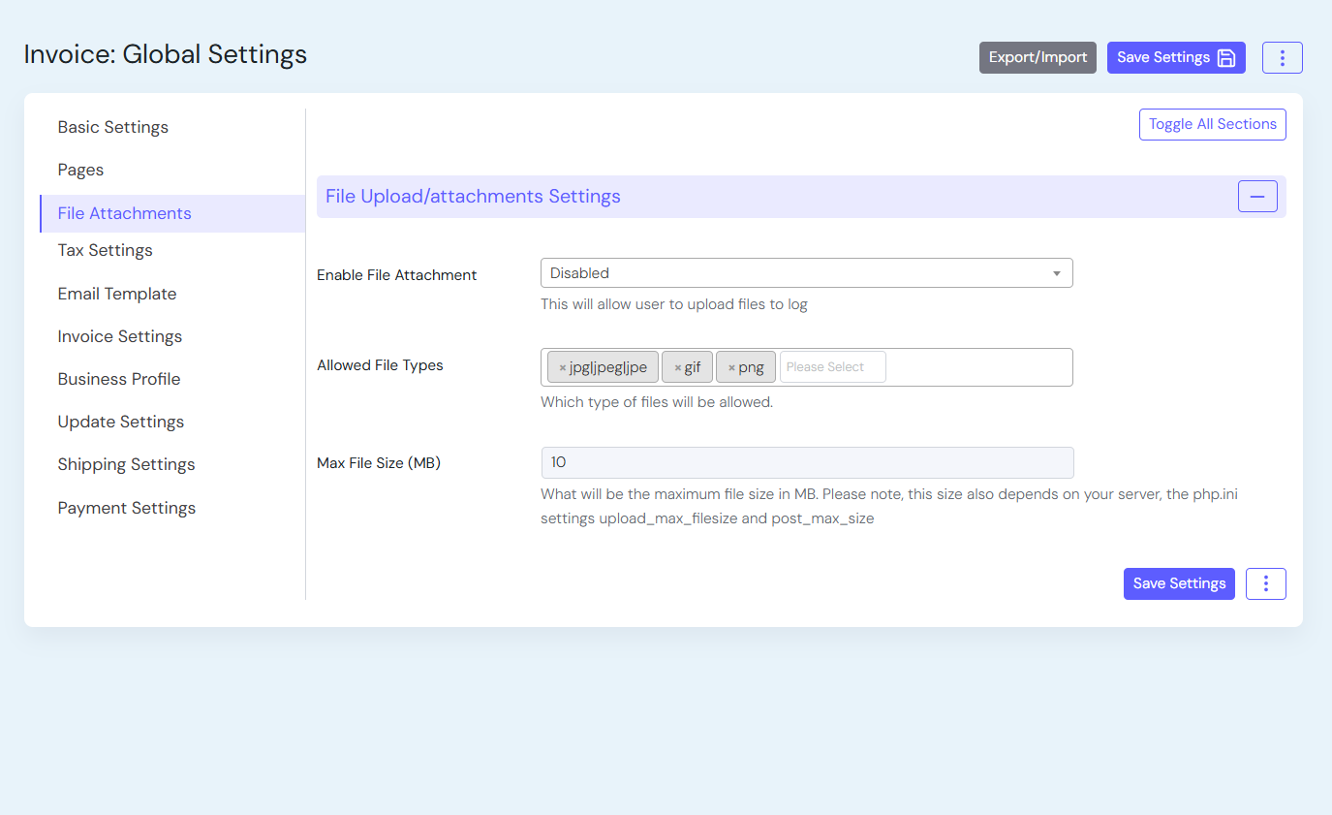Open the Email Template tab
This screenshot has height=815, width=1332.
[x=117, y=294]
